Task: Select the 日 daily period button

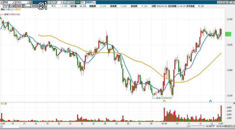Action: pos(49,2)
